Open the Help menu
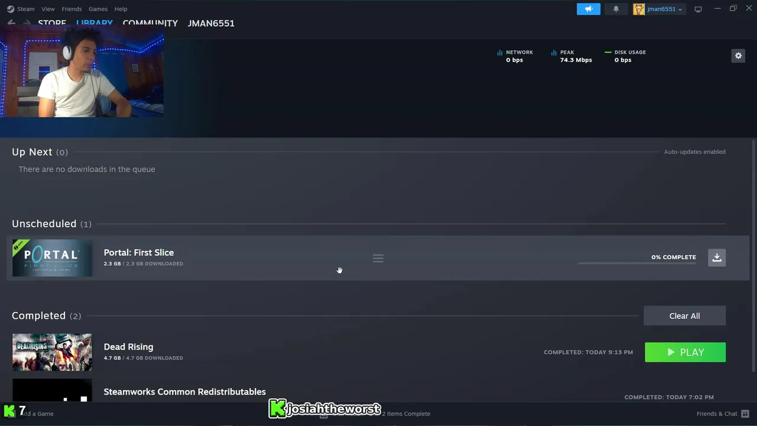757x426 pixels. [x=121, y=9]
